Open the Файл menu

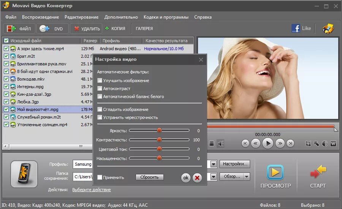click(x=11, y=17)
